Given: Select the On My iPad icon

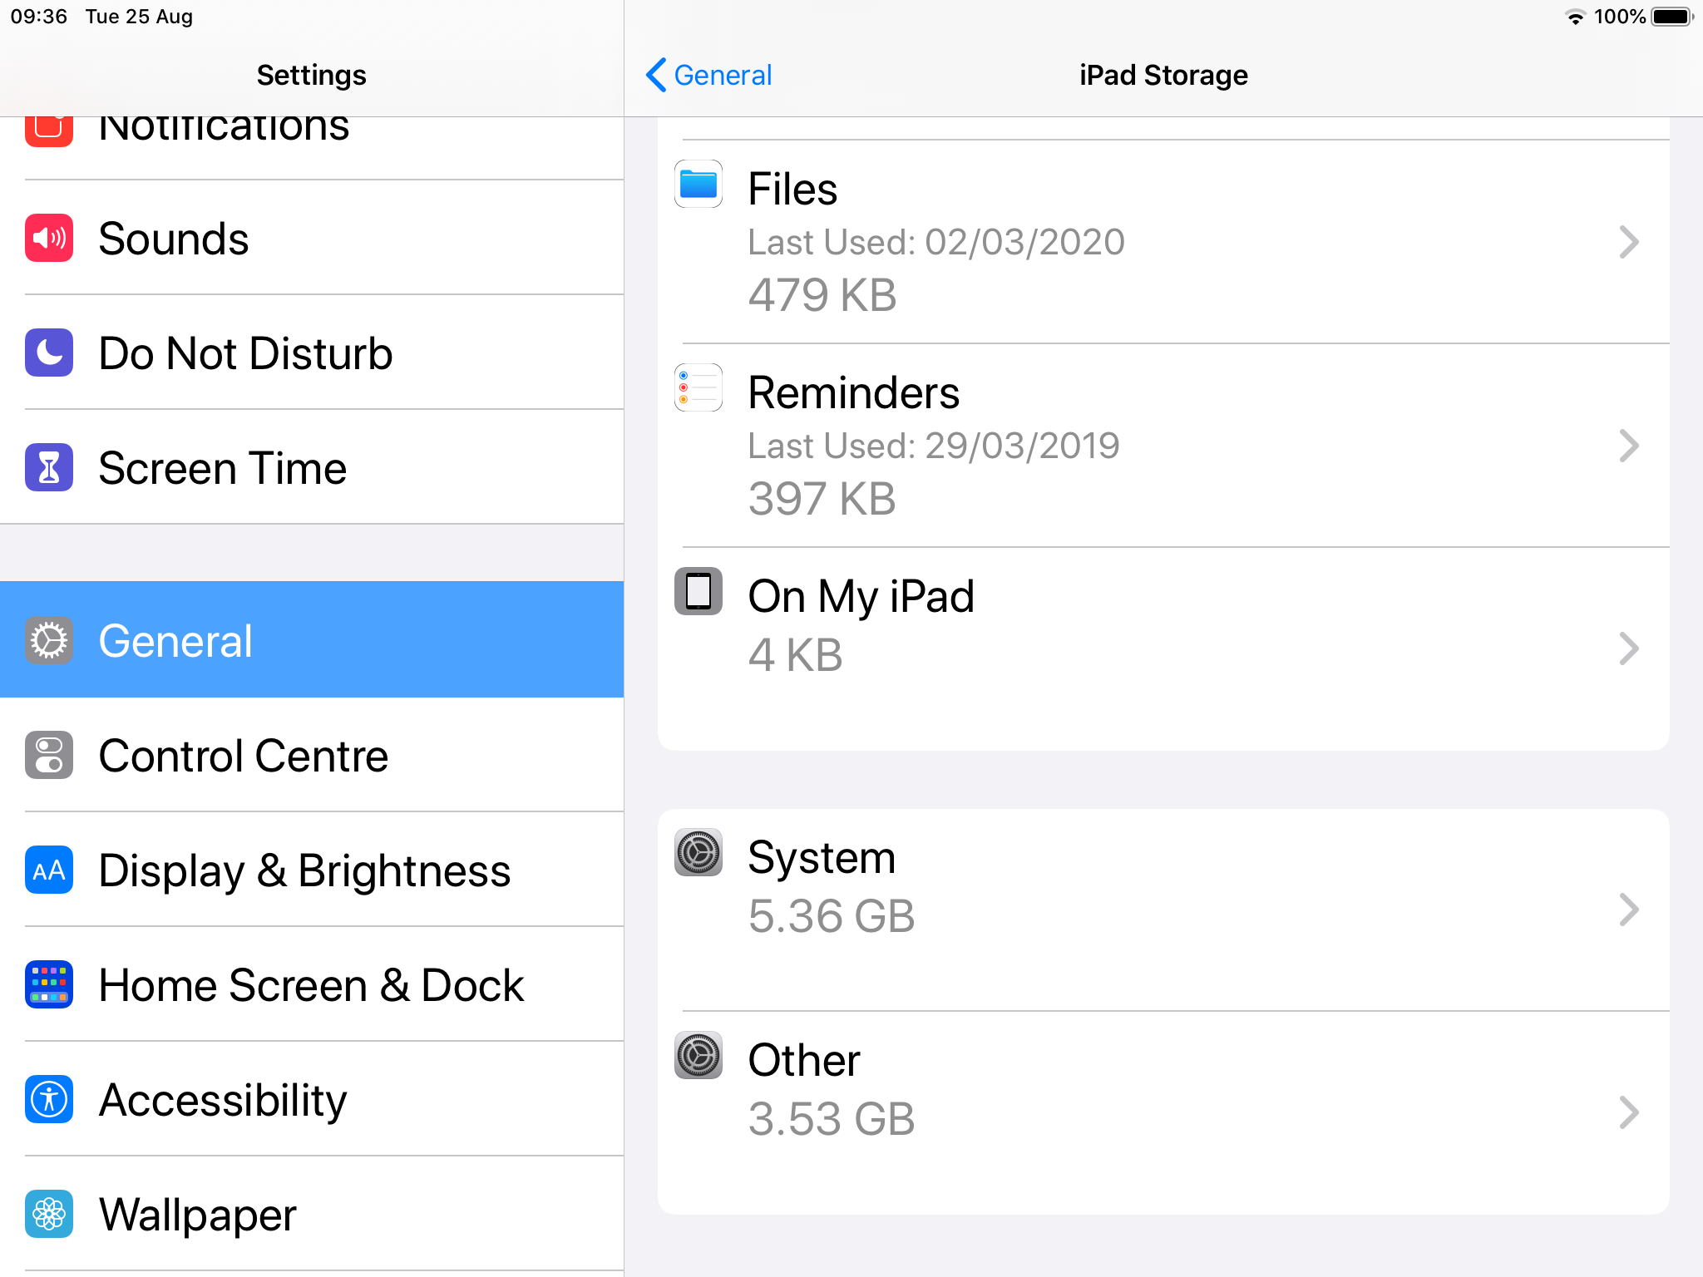Looking at the screenshot, I should [x=698, y=592].
